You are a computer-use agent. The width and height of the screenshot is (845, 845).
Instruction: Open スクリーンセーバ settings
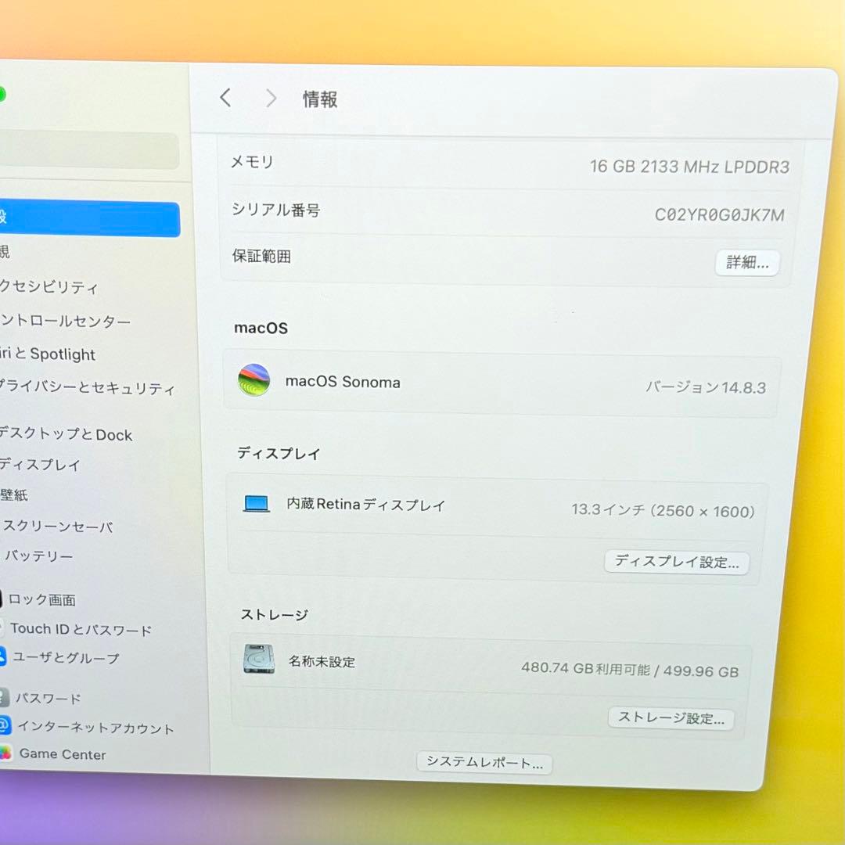(x=55, y=527)
